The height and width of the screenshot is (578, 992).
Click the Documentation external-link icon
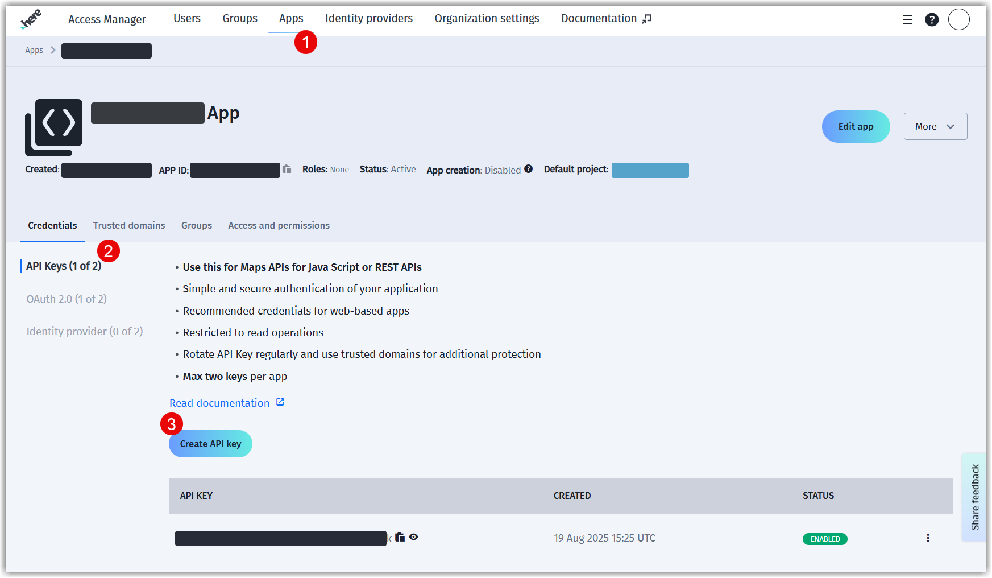646,18
